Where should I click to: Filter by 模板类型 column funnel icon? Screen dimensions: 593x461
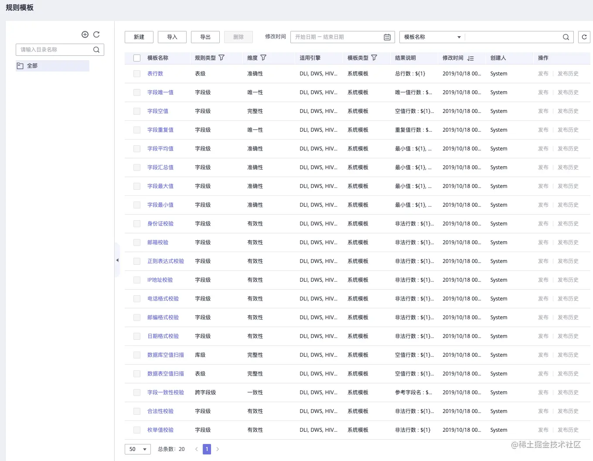[374, 58]
